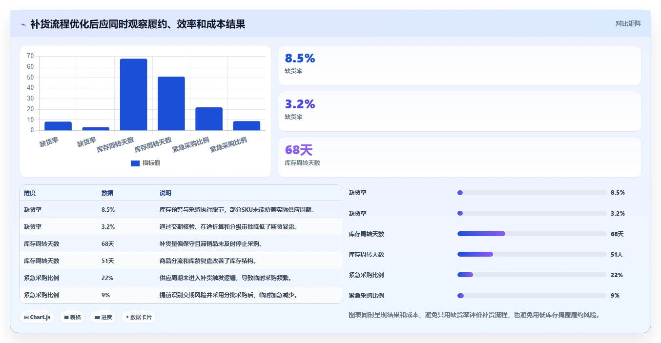Image resolution: width=661 pixels, height=343 pixels.
Task: Click the progress bar showing 51天
Action: pyautogui.click(x=532, y=254)
